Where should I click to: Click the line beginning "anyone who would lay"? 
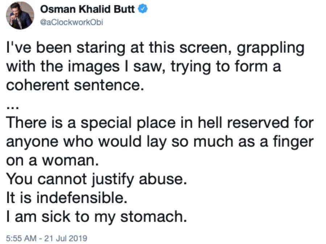coord(160,142)
